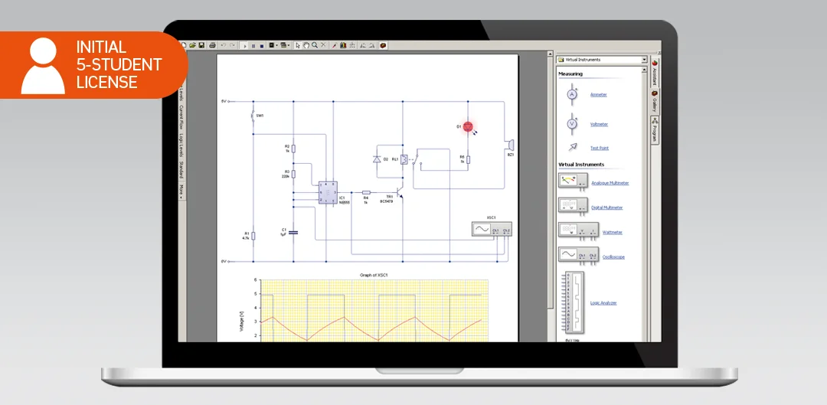Start simulation with the Play button
The image size is (827, 405).
tap(245, 45)
